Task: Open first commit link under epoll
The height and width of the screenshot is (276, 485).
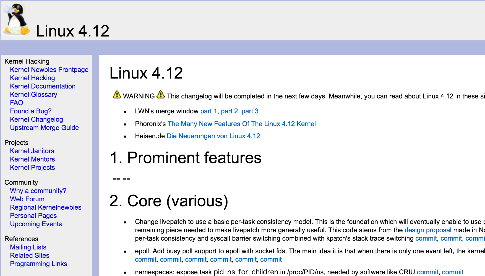Action: click(x=146, y=259)
